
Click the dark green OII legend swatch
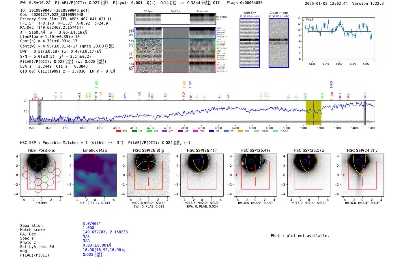click(134, 131)
